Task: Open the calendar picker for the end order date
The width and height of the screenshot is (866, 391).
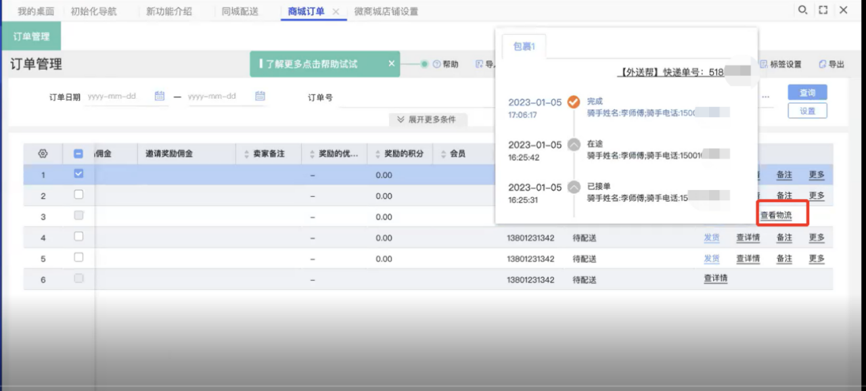Action: [x=260, y=96]
